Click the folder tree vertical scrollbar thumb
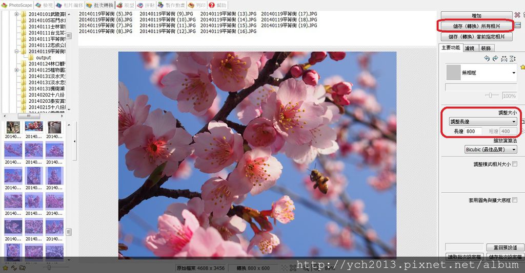The image size is (525, 273). [x=69, y=35]
